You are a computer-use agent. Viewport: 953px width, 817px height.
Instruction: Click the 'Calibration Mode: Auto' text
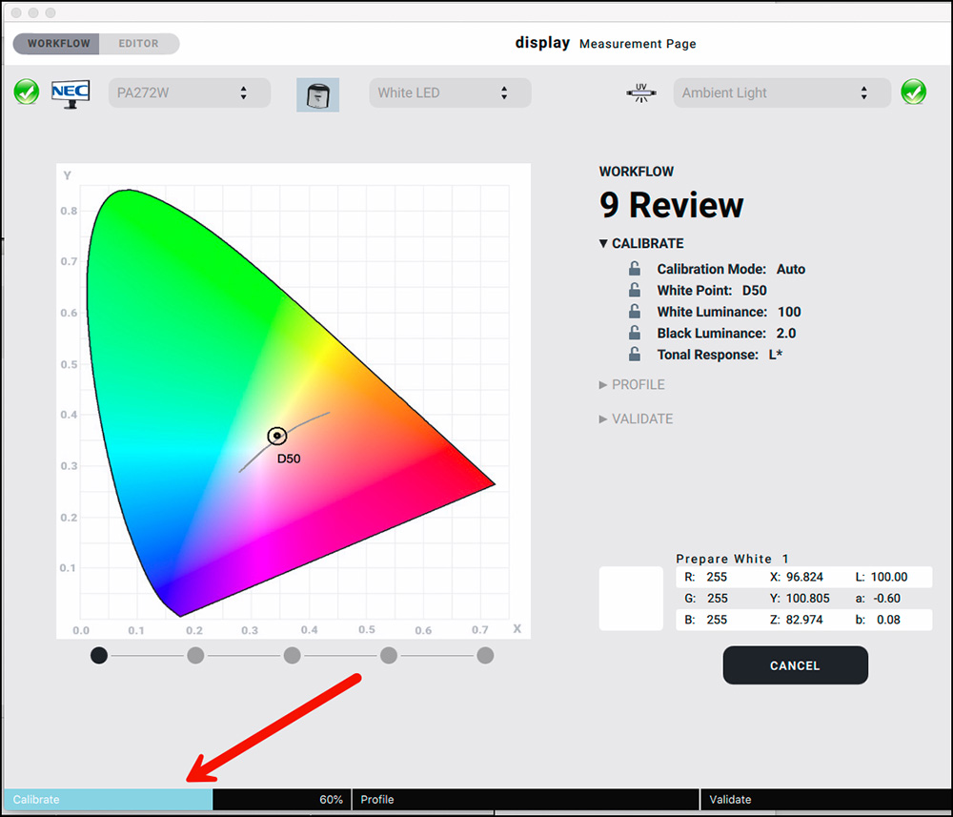731,269
